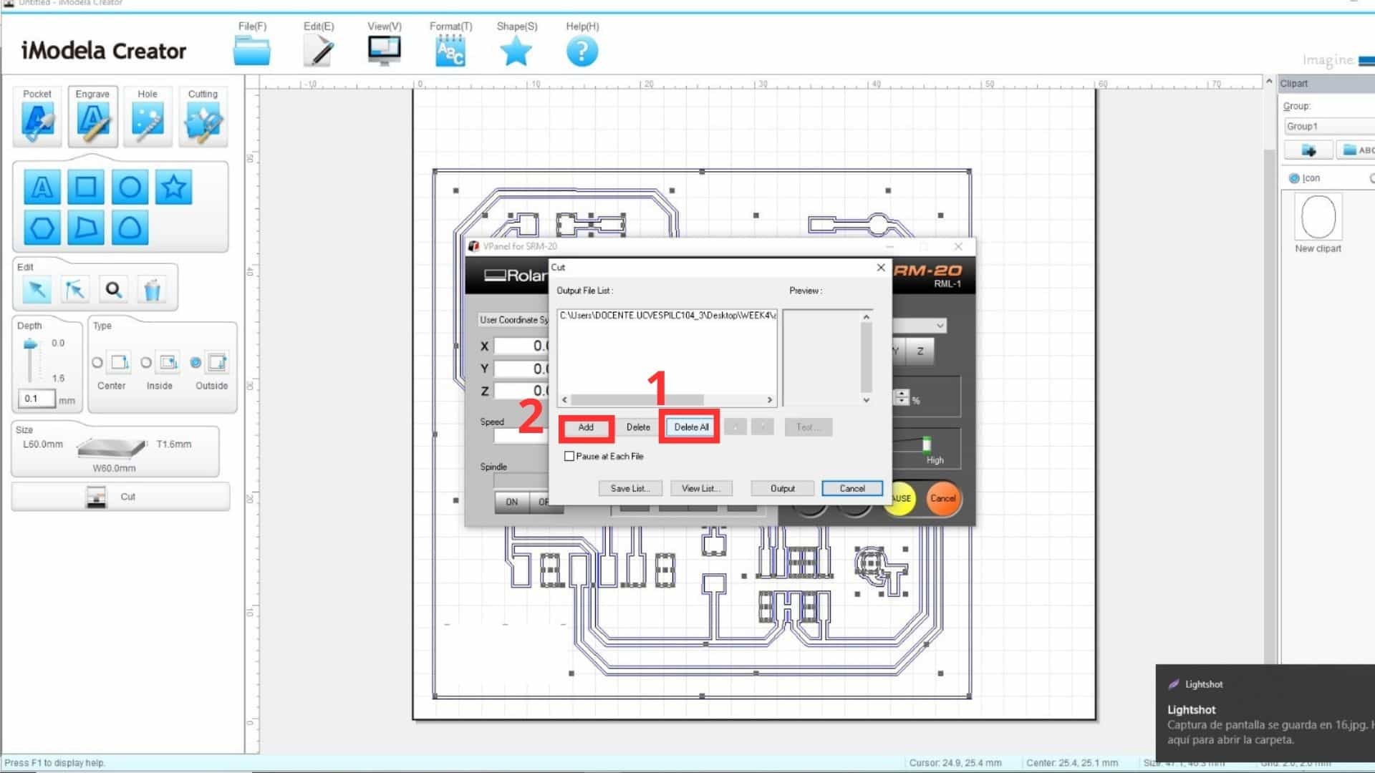Click the yellow PAUSE button in VPanel
1375x773 pixels.
pyautogui.click(x=901, y=498)
